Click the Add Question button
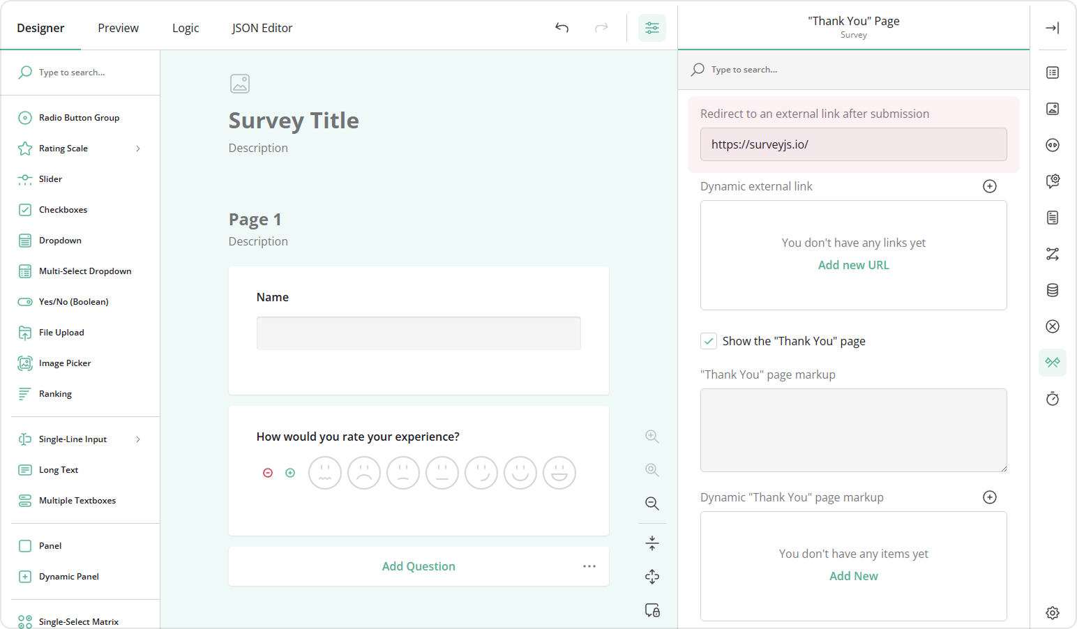 click(x=419, y=566)
